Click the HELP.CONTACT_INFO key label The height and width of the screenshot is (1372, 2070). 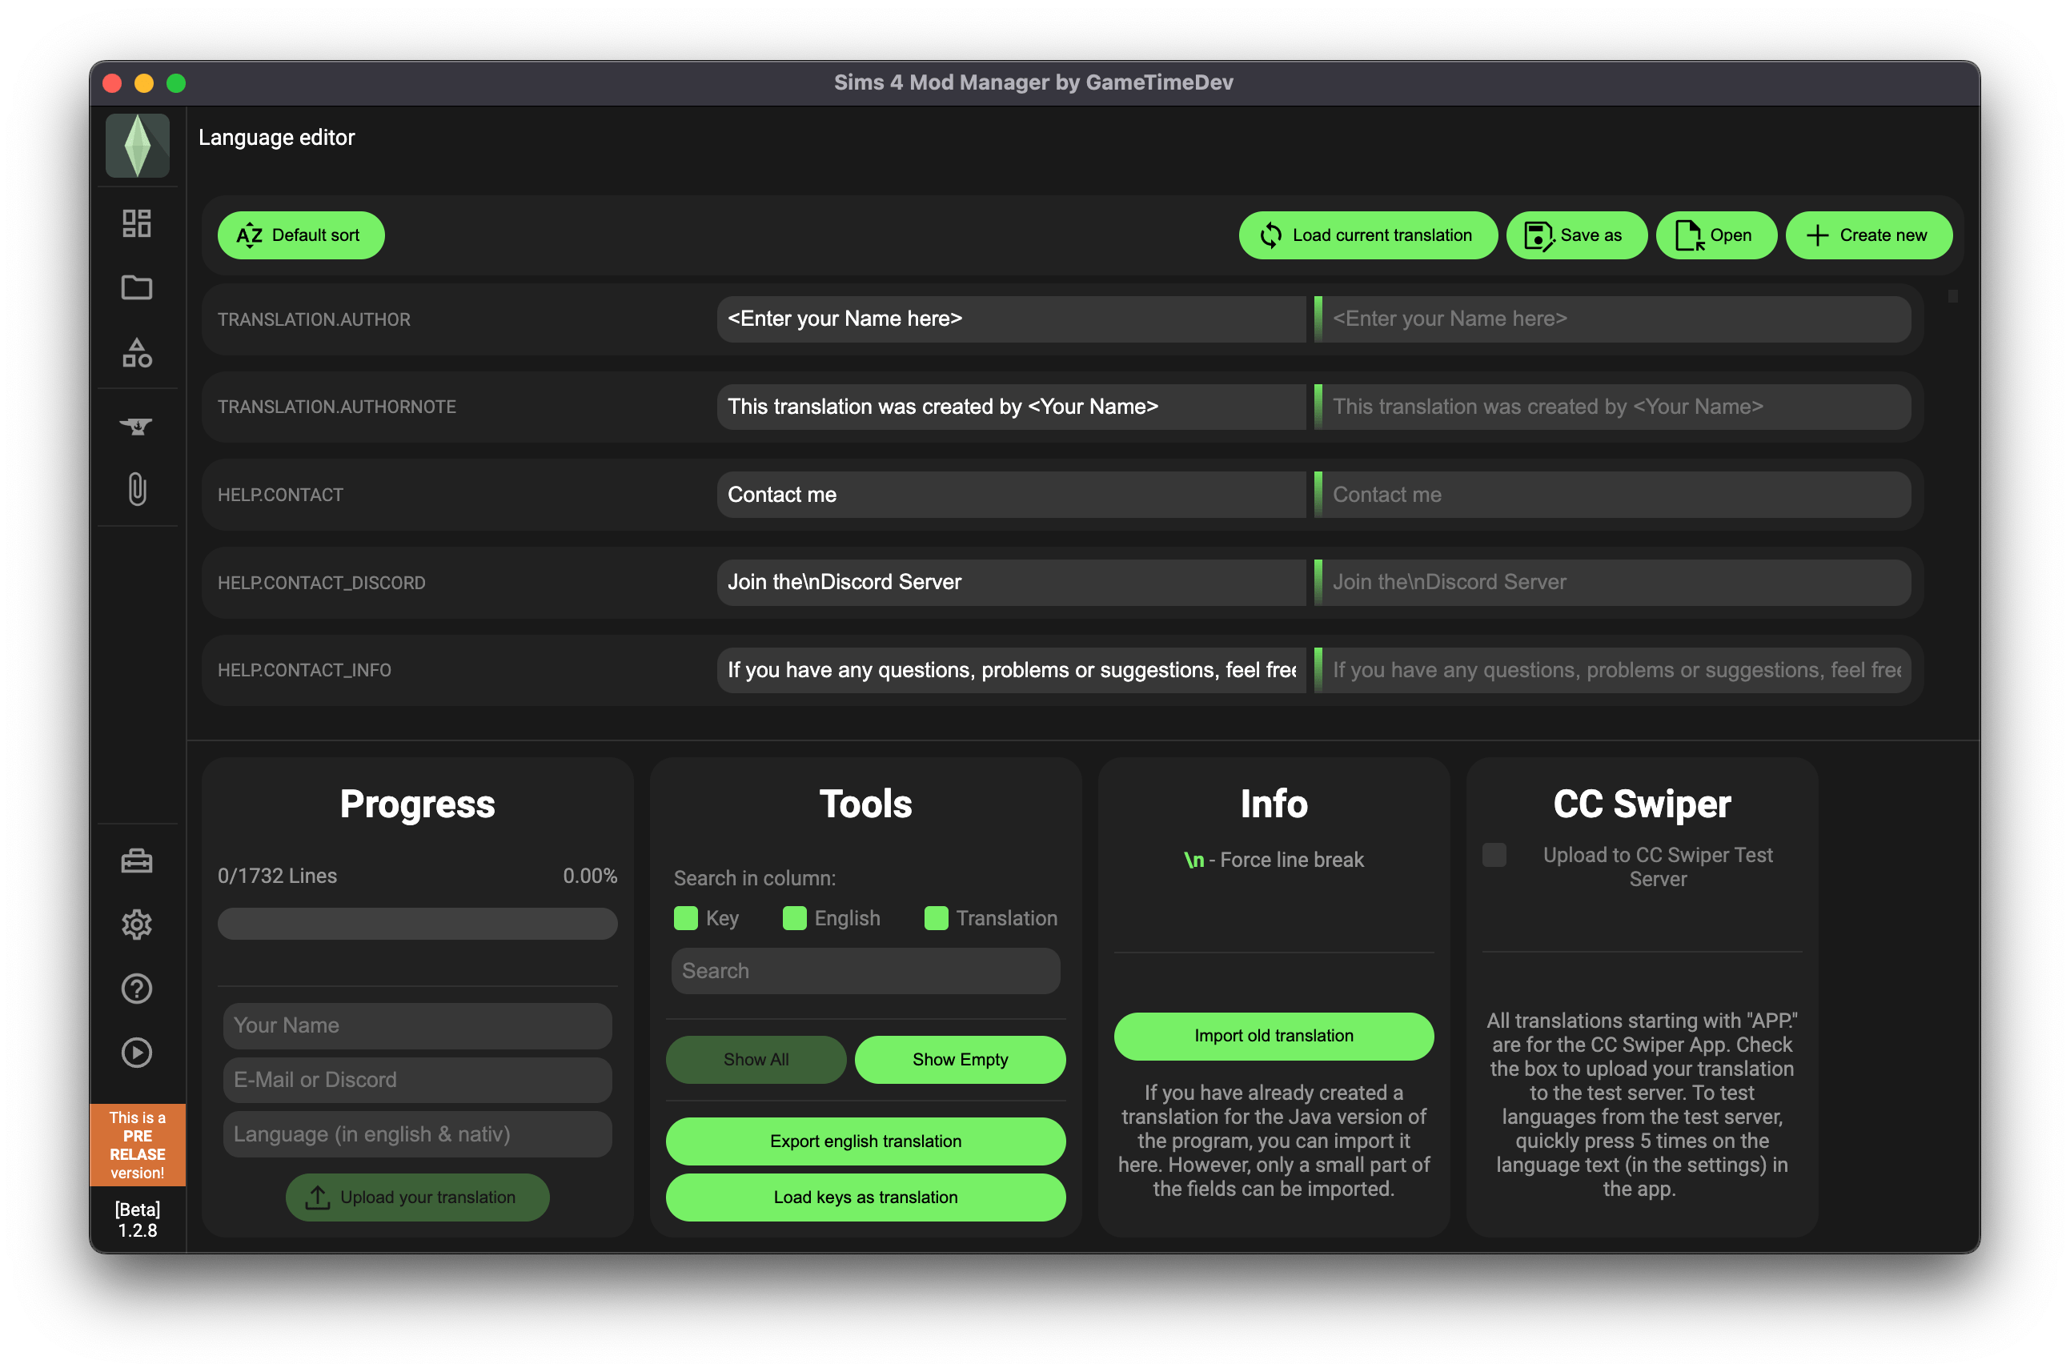[x=303, y=670]
